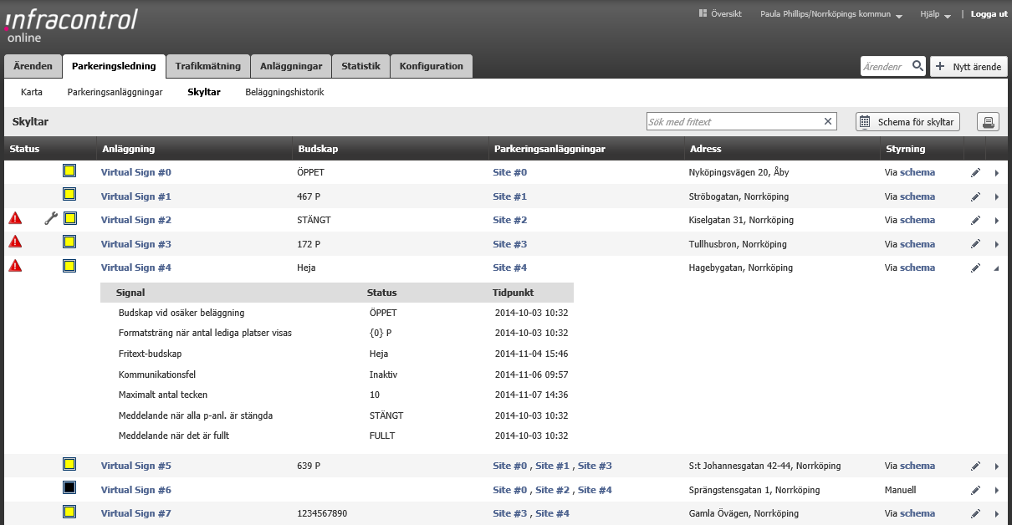Click yellow sign icon of Virtual Sign #0
Screen dimensions: 1012x525
pyautogui.click(x=69, y=171)
